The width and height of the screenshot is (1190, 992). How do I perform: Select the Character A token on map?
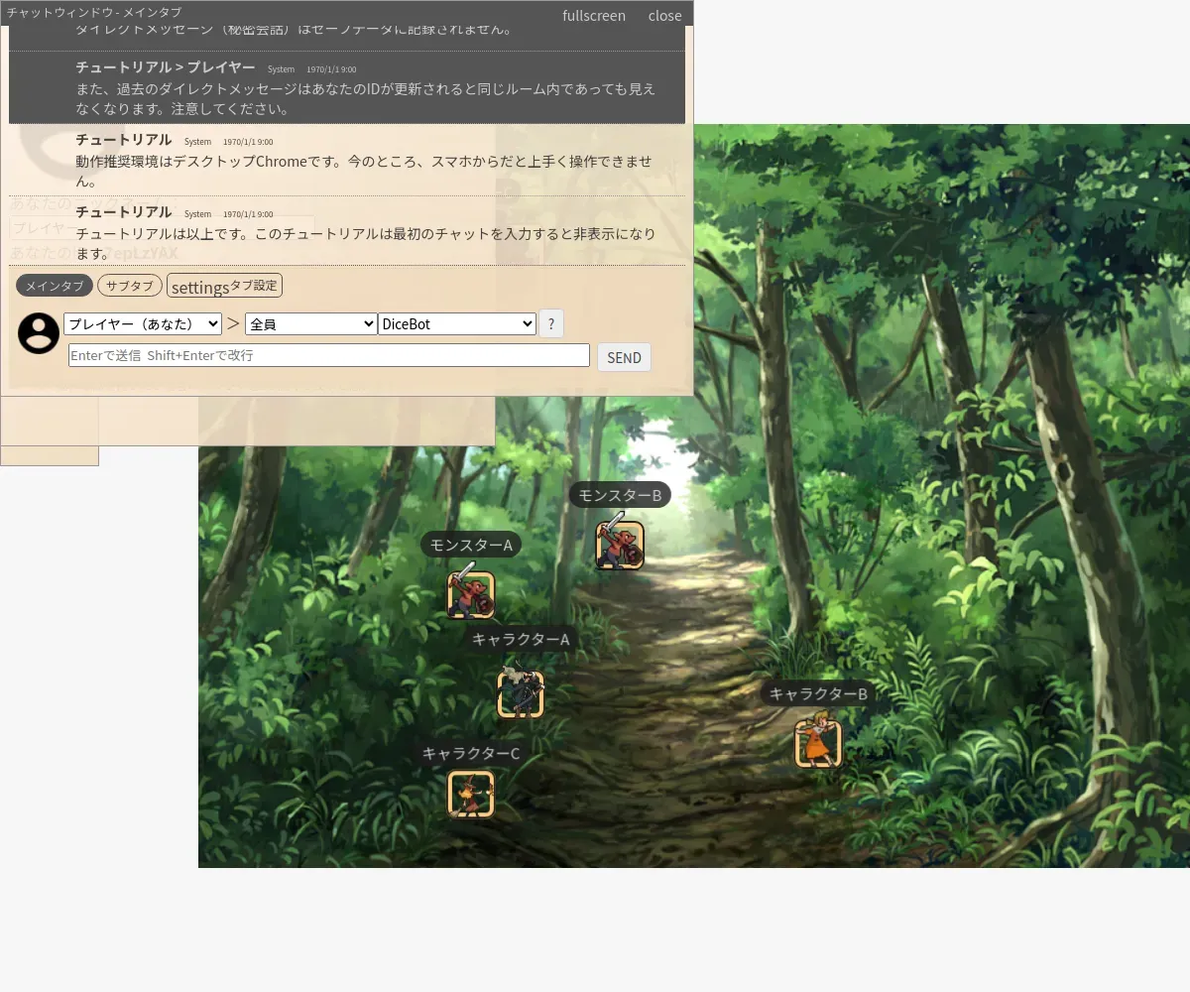tap(521, 694)
